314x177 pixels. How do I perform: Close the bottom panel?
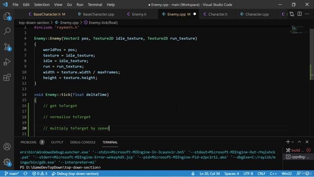point(307,142)
